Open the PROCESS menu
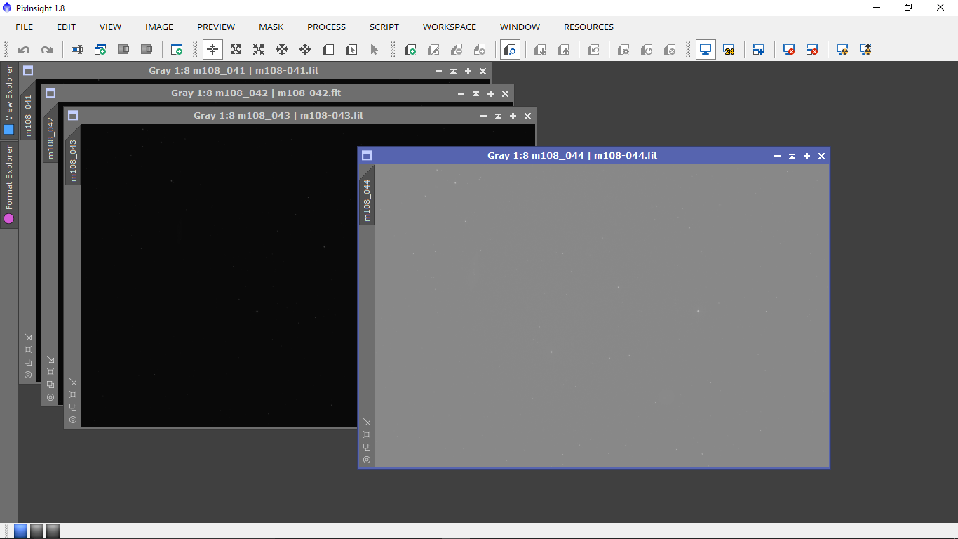 (x=326, y=27)
